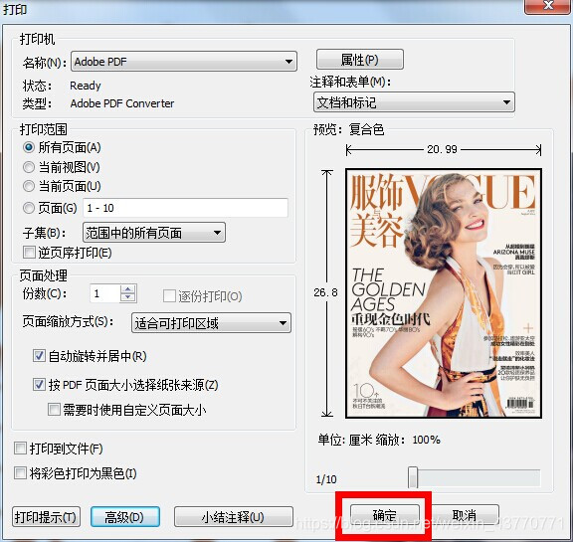
Task: Enable the 逆页序打印(E) checkbox
Action: point(29,253)
